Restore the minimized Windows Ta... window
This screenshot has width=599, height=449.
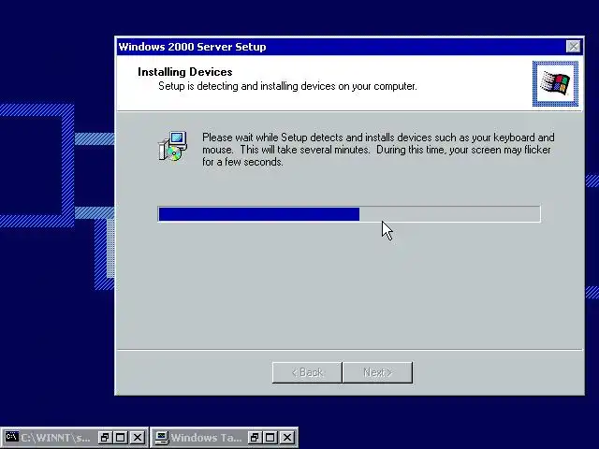click(254, 437)
